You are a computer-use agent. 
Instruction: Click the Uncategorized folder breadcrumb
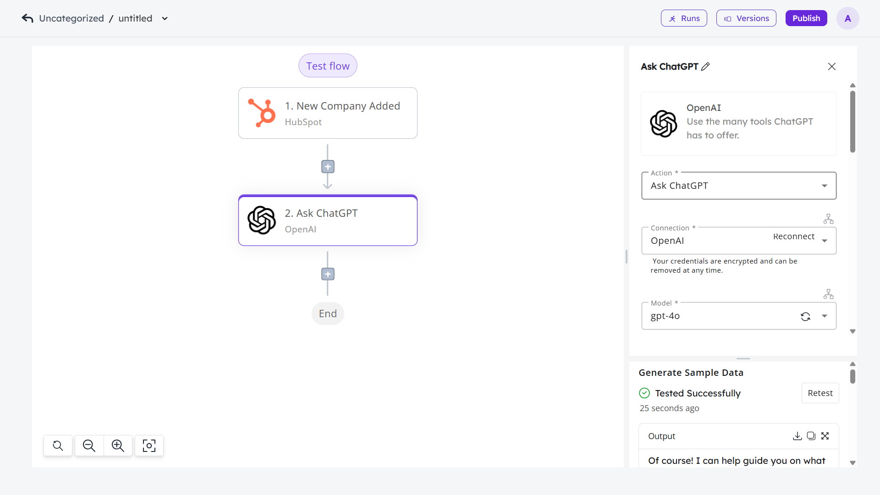tap(71, 18)
